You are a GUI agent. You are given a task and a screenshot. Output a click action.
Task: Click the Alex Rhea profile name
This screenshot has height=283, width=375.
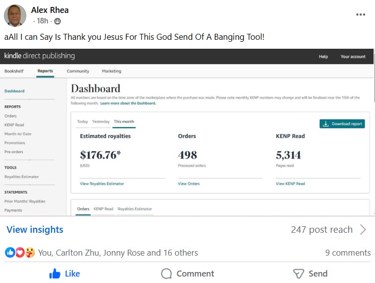click(x=50, y=10)
